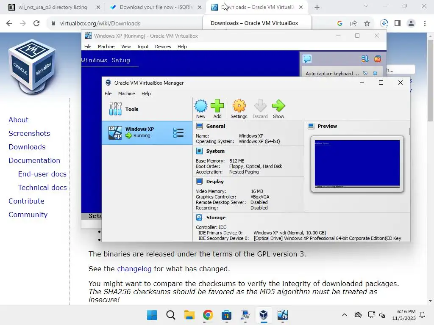This screenshot has width=434, height=325.
Task: Open the changelog hyperlink
Action: (x=134, y=269)
